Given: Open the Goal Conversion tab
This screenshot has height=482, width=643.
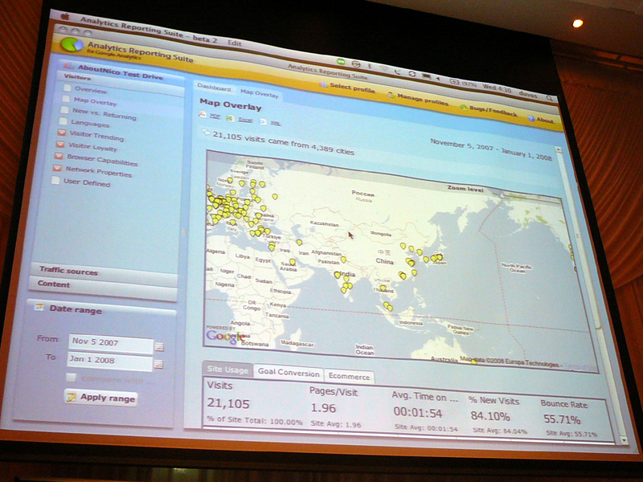Looking at the screenshot, I should pyautogui.click(x=289, y=373).
